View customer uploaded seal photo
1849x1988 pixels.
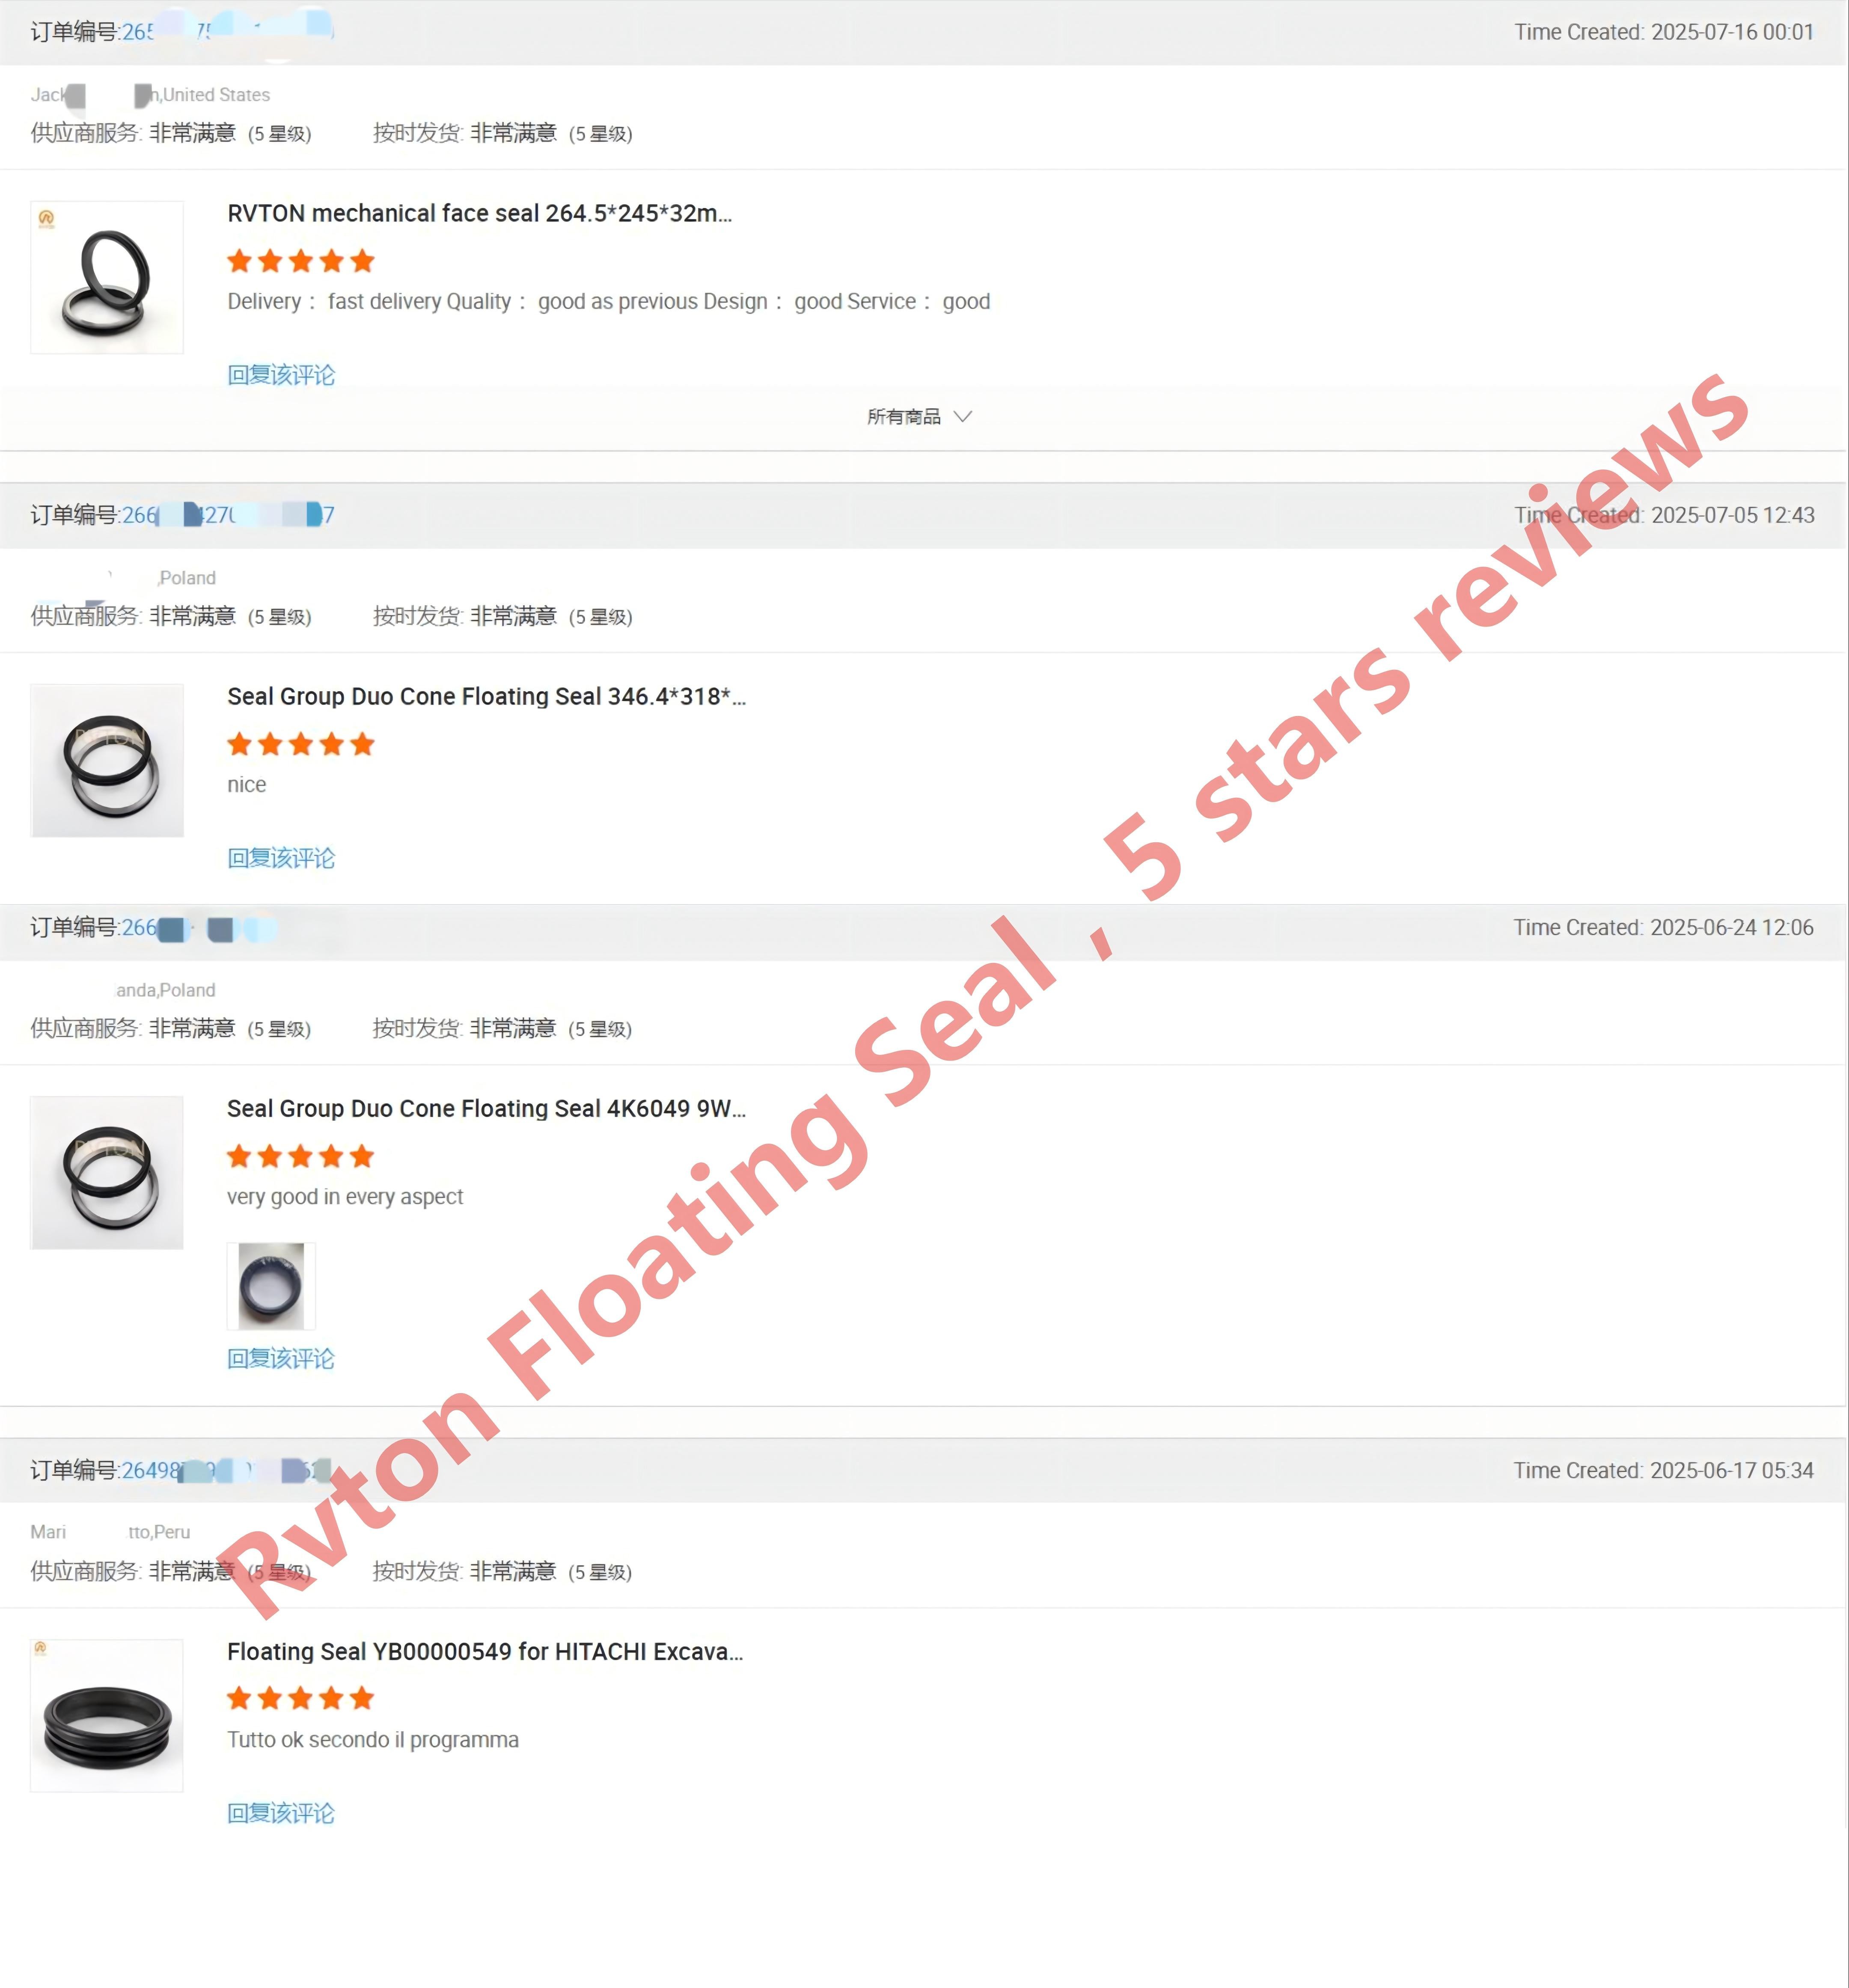(271, 1286)
